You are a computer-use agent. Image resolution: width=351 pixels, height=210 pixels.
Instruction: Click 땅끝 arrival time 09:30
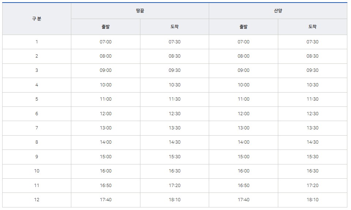tap(175, 70)
